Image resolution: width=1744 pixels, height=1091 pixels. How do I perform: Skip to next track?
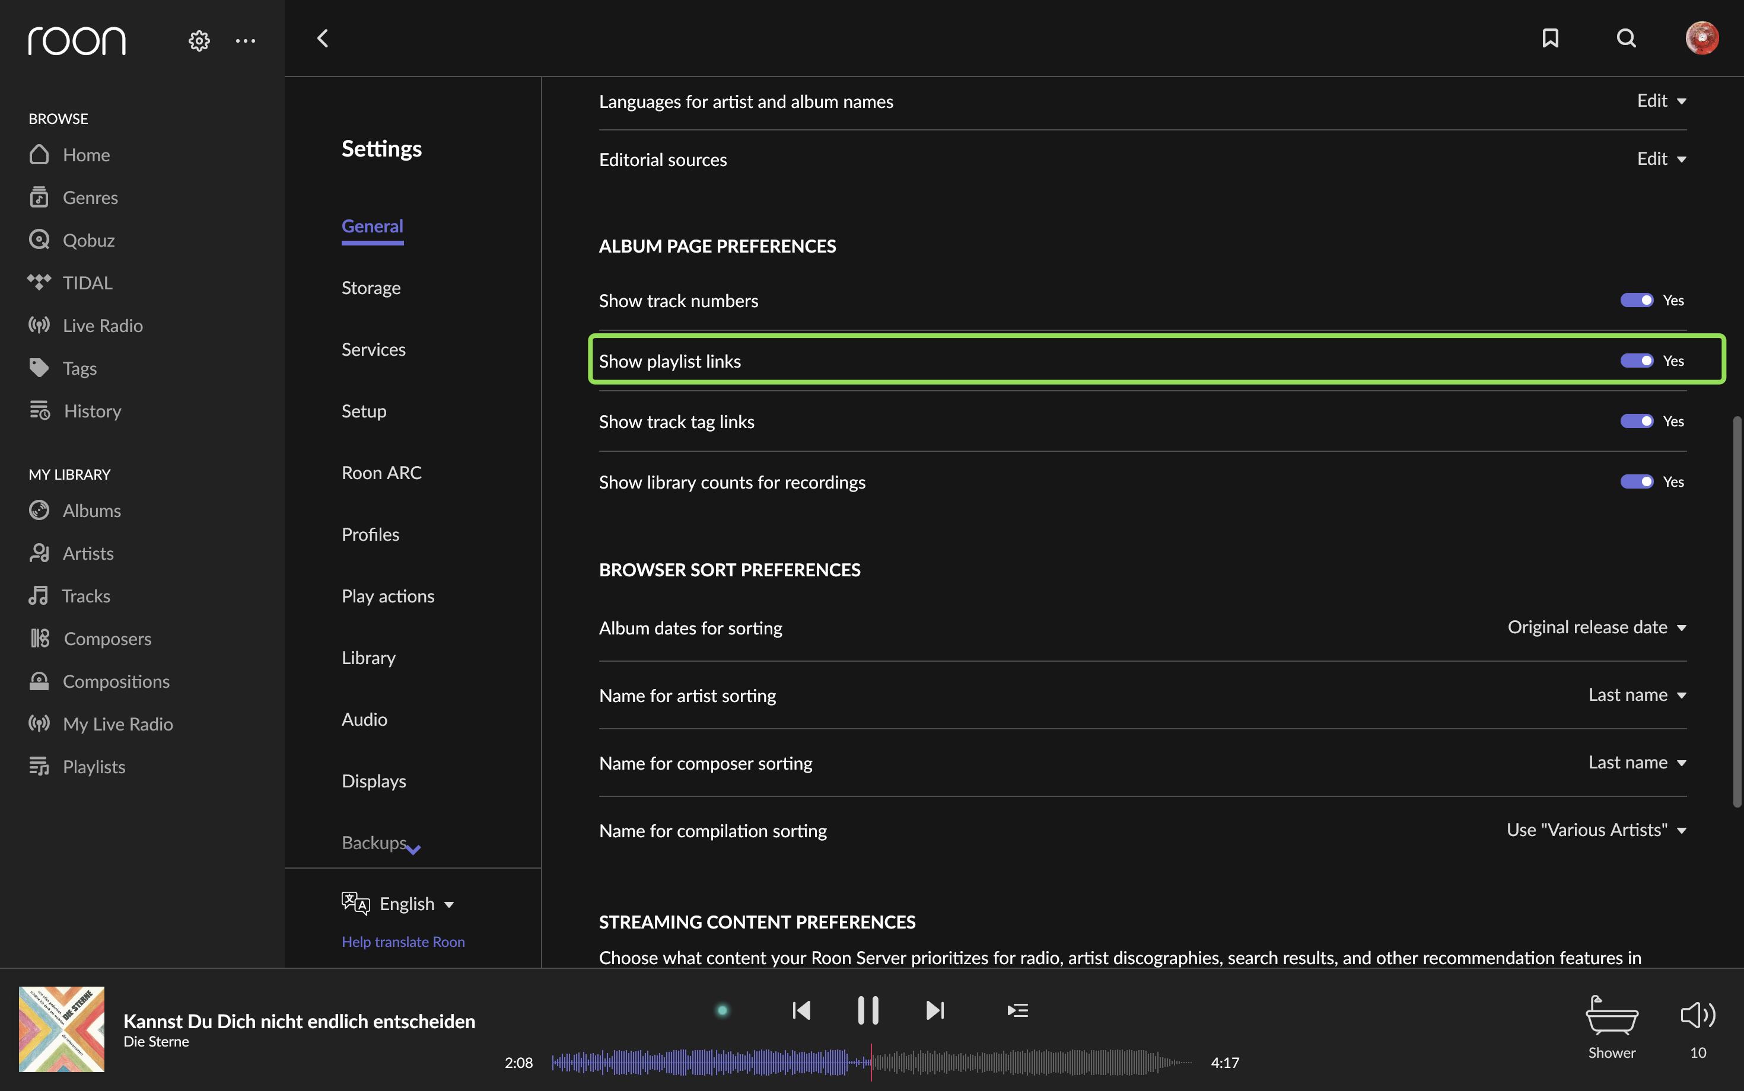coord(935,1010)
